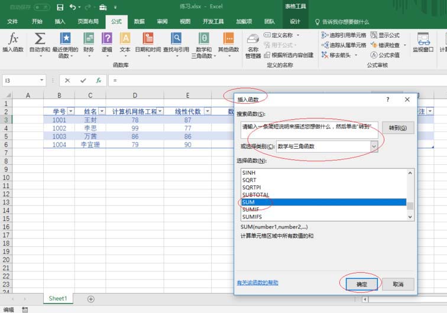The height and width of the screenshot is (313, 447).
Task: Open Lookup and Reference functions icon
Action: pos(176,38)
